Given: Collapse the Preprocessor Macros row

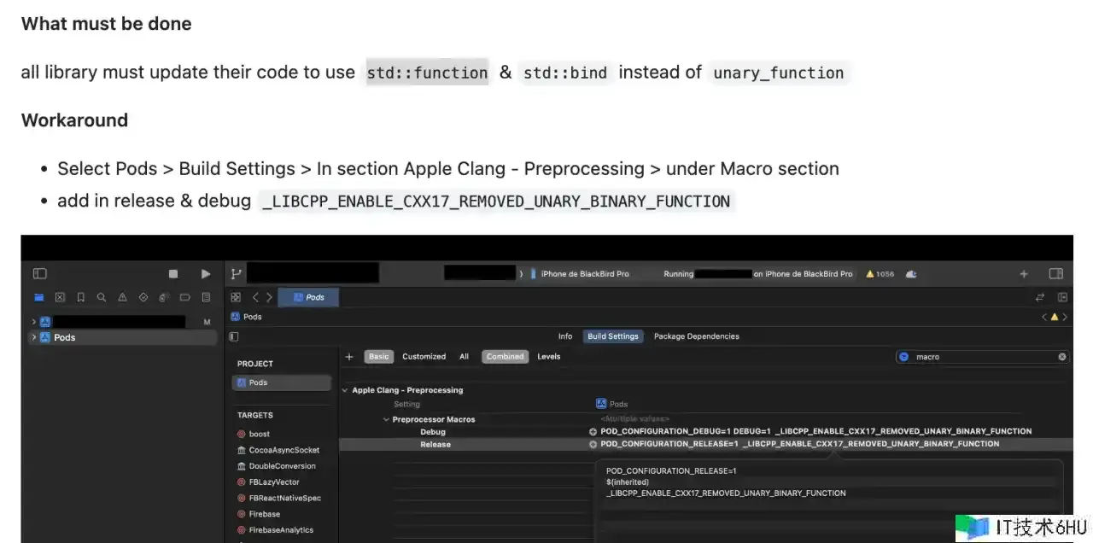Looking at the screenshot, I should [x=385, y=419].
